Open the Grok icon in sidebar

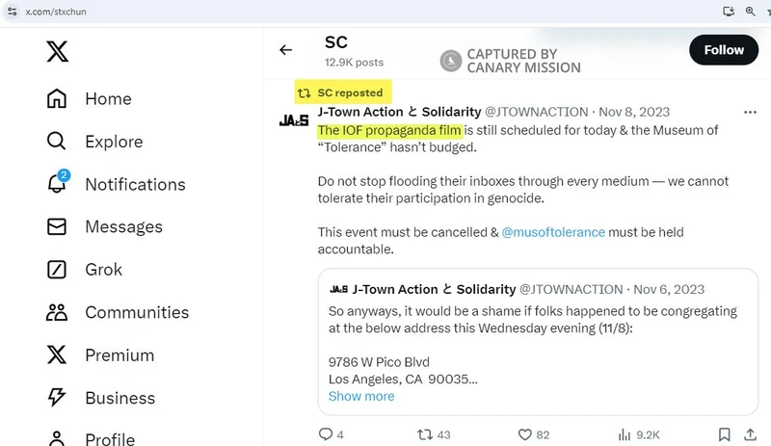point(58,270)
